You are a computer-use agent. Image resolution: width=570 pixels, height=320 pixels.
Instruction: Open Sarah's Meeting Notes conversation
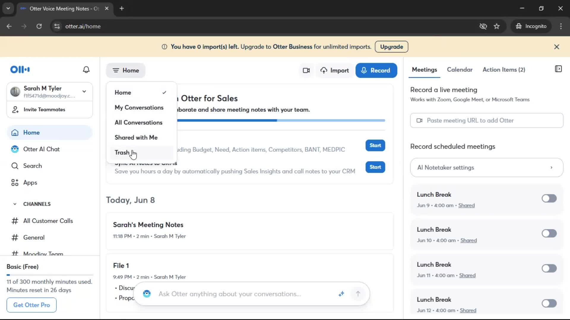250,231
